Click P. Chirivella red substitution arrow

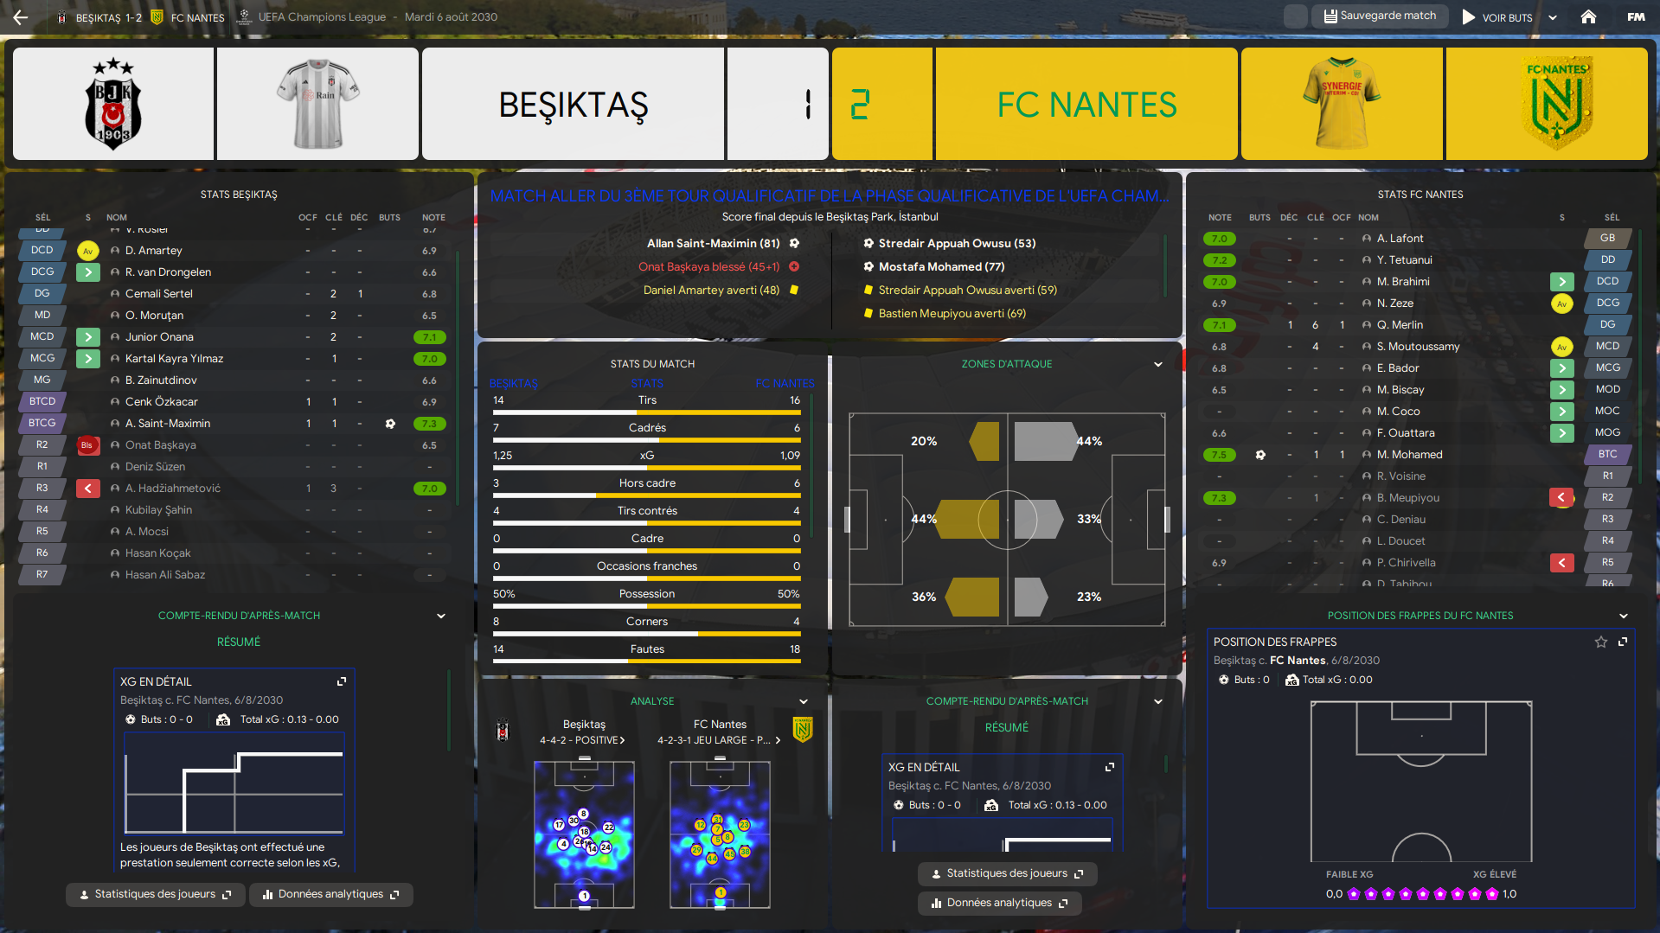click(1561, 563)
